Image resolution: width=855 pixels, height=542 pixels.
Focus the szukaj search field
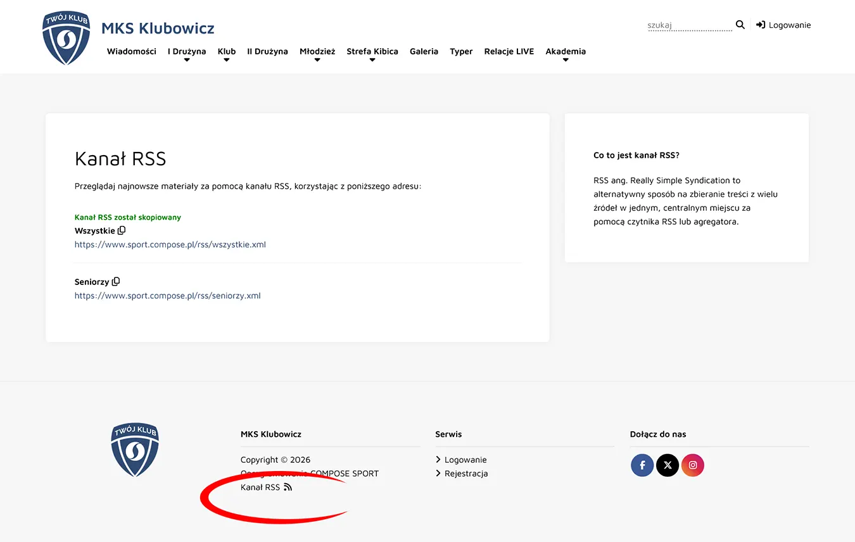[688, 25]
